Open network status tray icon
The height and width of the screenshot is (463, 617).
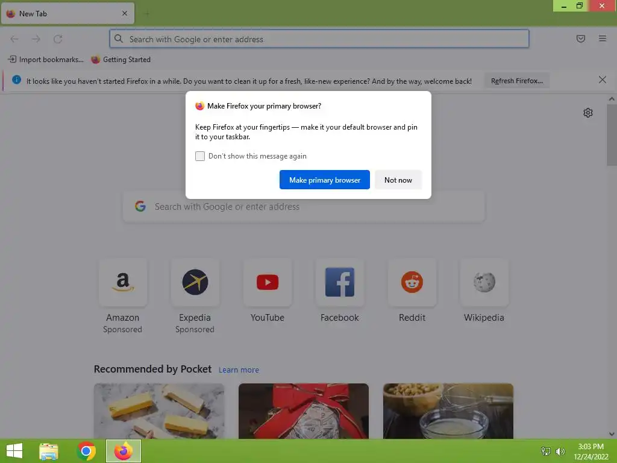[x=546, y=451]
